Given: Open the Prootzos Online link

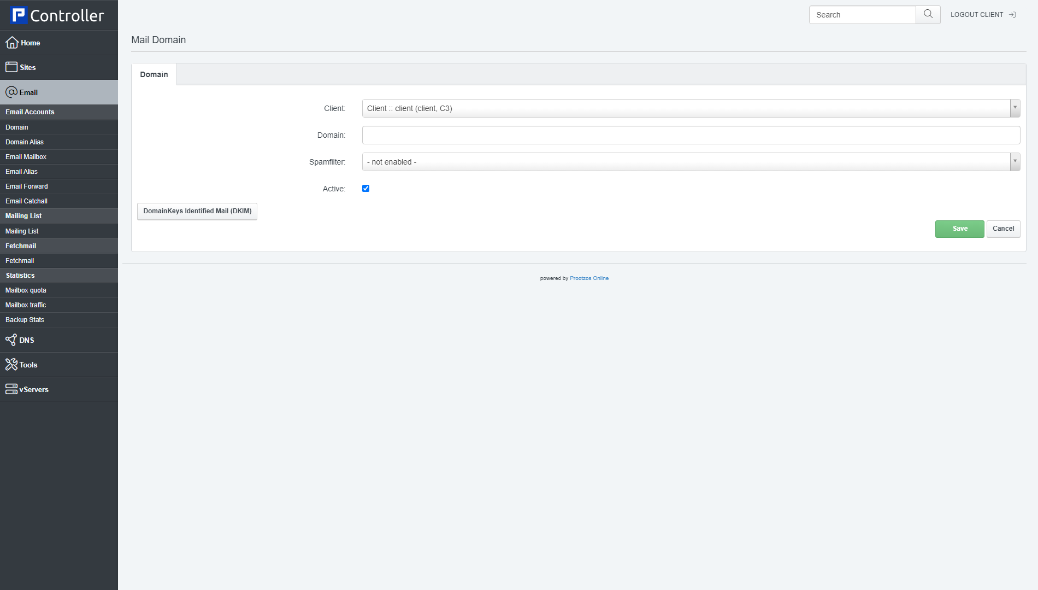Looking at the screenshot, I should click(x=589, y=278).
